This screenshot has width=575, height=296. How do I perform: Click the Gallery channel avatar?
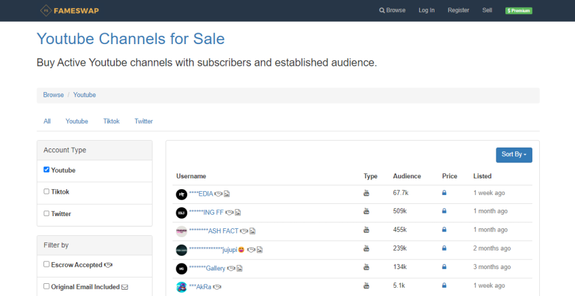[x=181, y=269]
